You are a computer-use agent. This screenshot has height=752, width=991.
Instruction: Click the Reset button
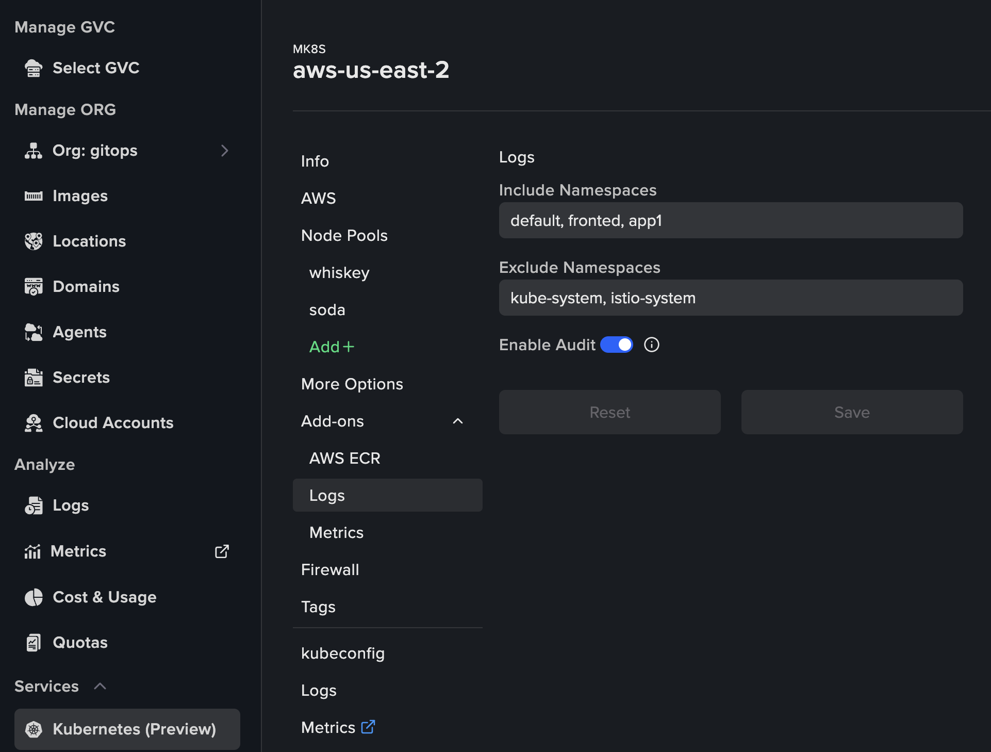(609, 412)
